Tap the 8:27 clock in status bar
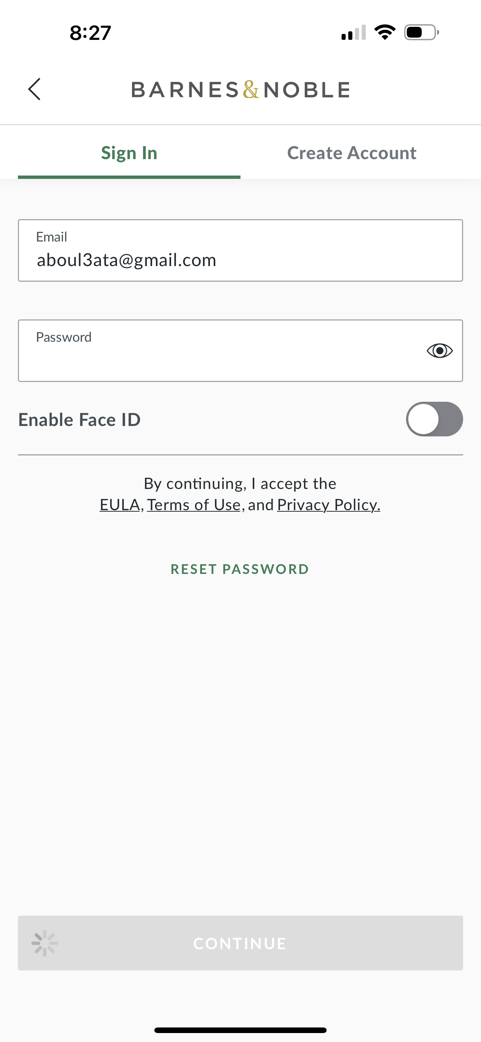The image size is (481, 1042). 90,33
